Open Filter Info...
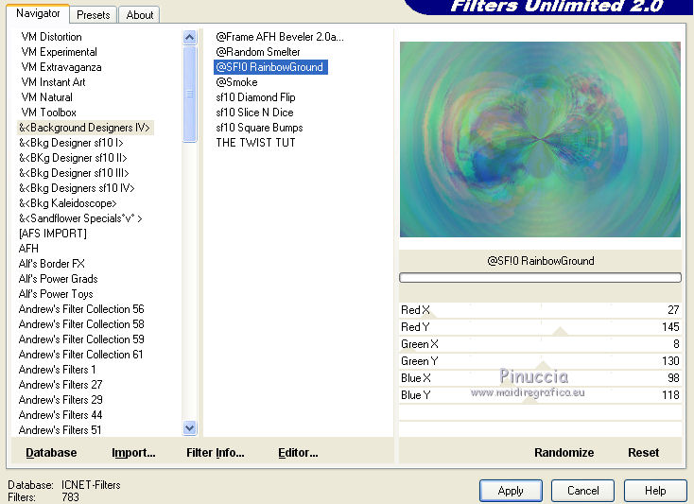Image resolution: width=694 pixels, height=504 pixels. pos(216,453)
